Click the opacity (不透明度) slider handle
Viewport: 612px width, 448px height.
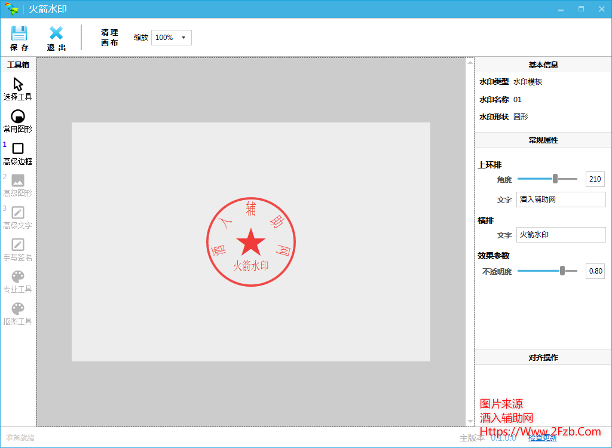click(562, 271)
